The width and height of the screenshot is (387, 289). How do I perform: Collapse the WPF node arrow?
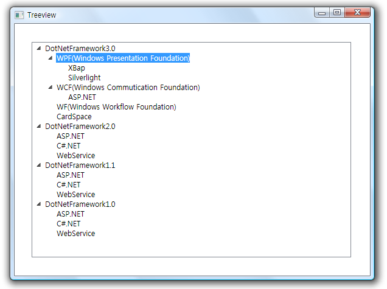pos(51,58)
